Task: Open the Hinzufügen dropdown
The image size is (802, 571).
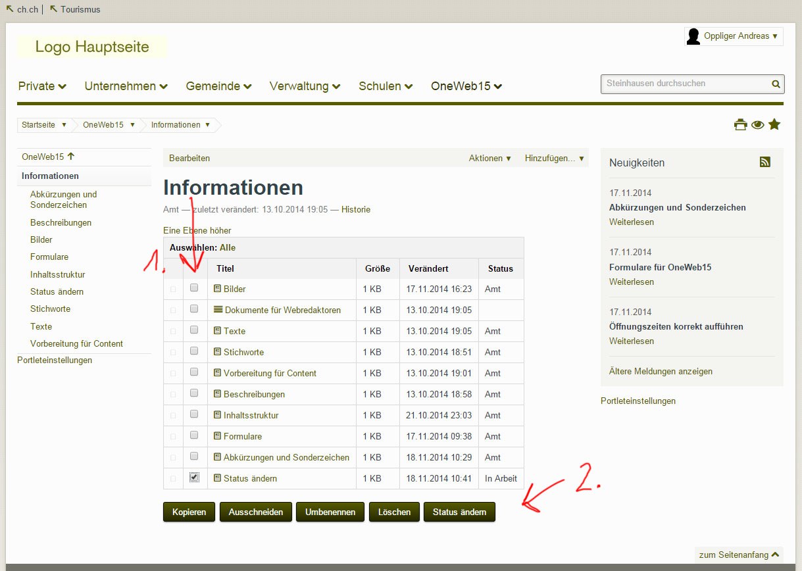Action: [x=553, y=158]
